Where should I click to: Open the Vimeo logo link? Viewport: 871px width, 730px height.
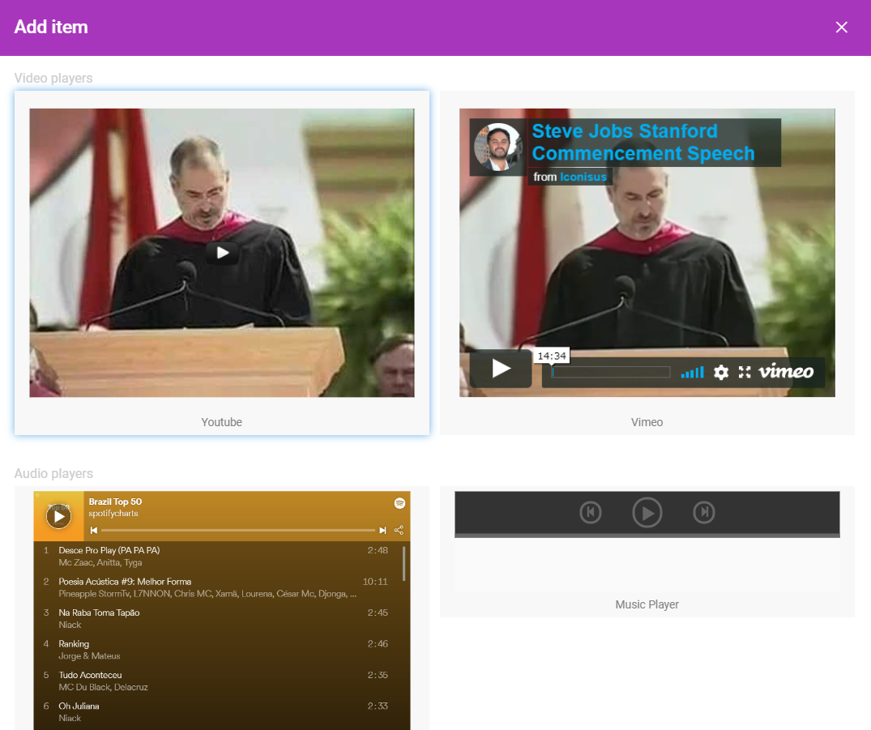tap(786, 371)
